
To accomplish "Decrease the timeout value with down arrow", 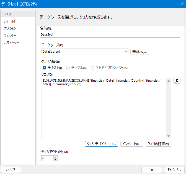I will tap(55, 160).
